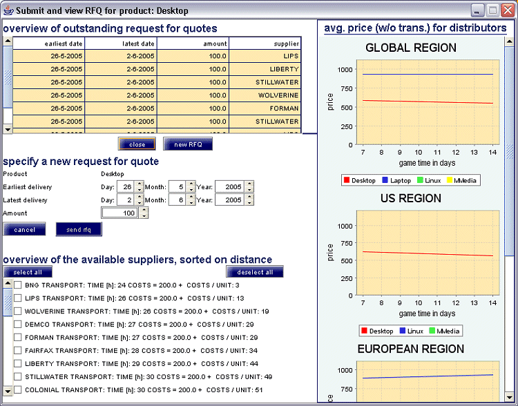Click the deselect all suppliers button
Screen dimensions: 518x406
(x=255, y=272)
